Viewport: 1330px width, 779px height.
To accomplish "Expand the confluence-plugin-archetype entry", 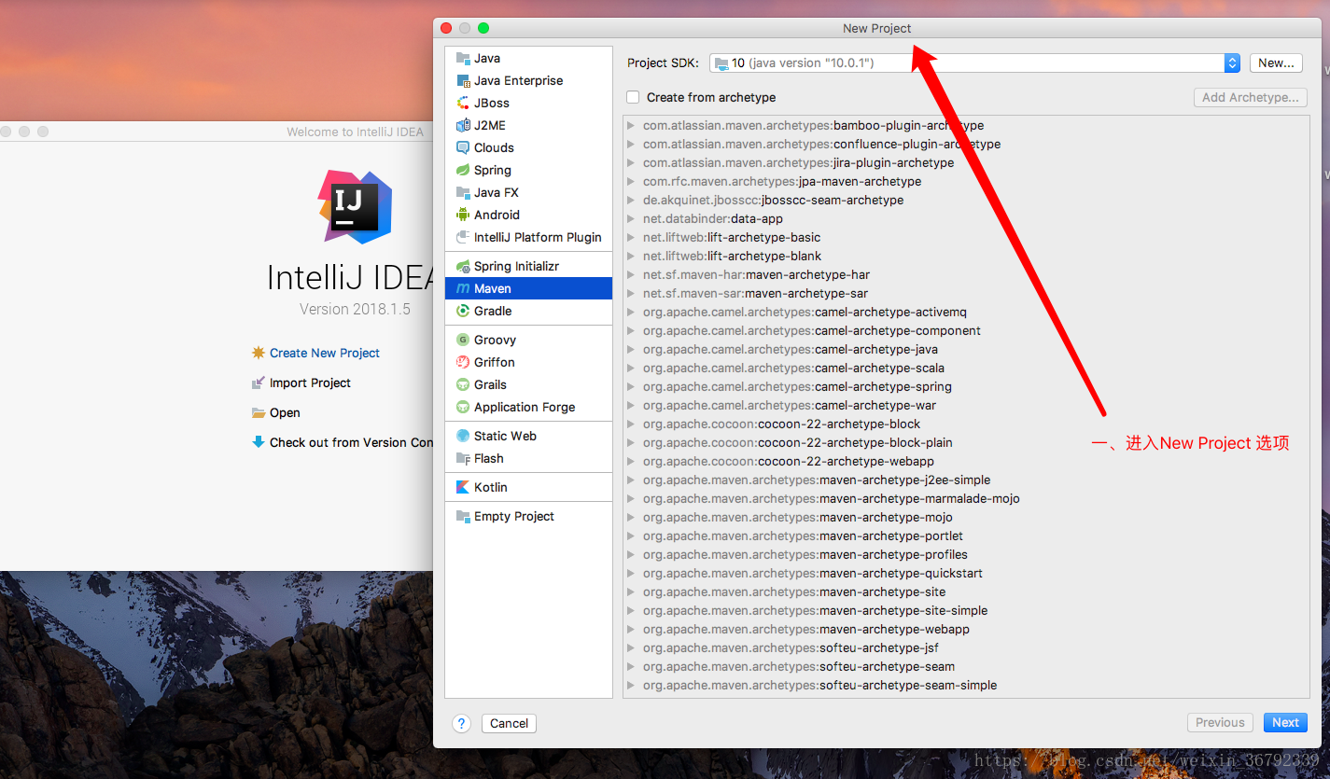I will point(632,144).
